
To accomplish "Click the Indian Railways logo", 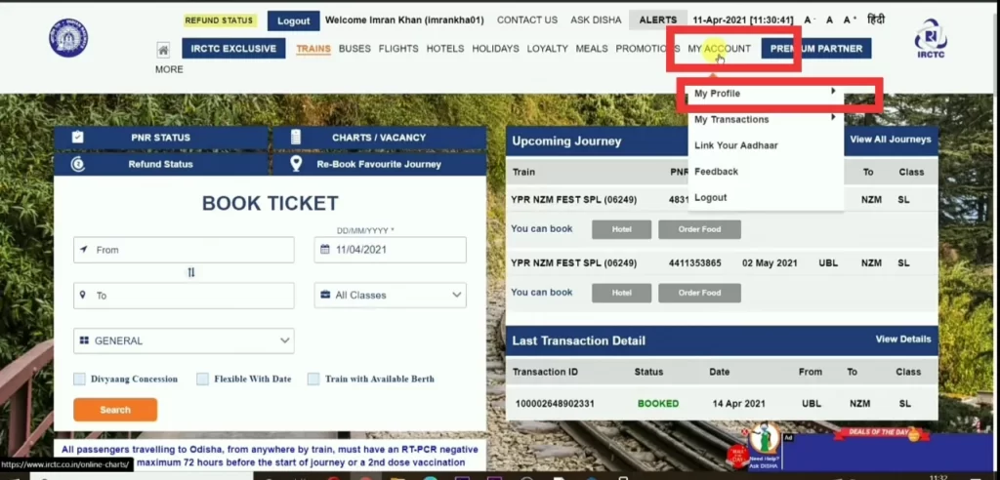I will [68, 38].
